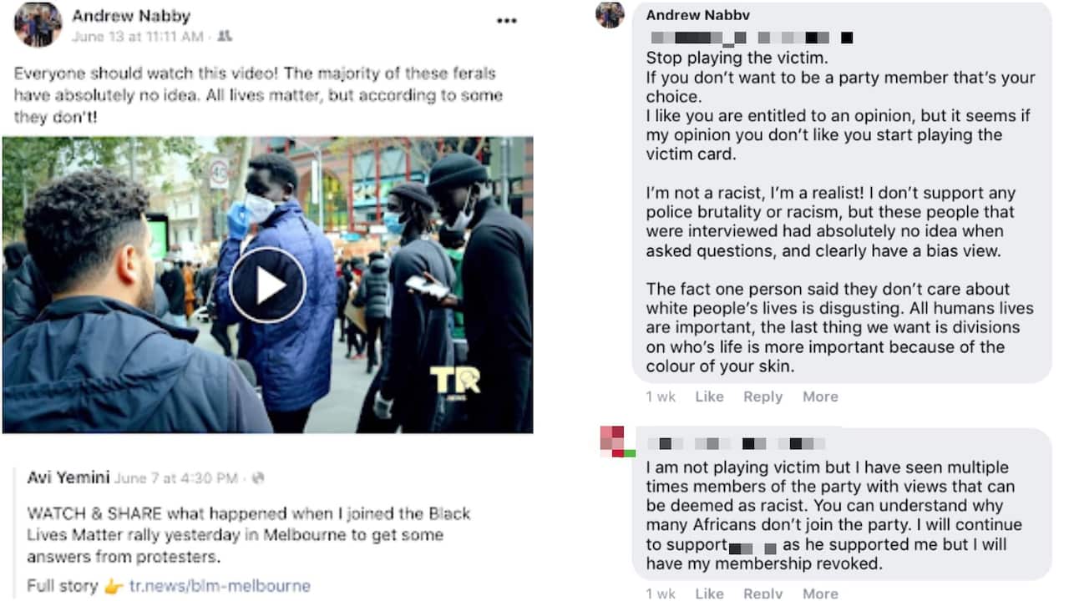Open the tr.news/blm-melbourne link
The image size is (1069, 601).
click(220, 585)
